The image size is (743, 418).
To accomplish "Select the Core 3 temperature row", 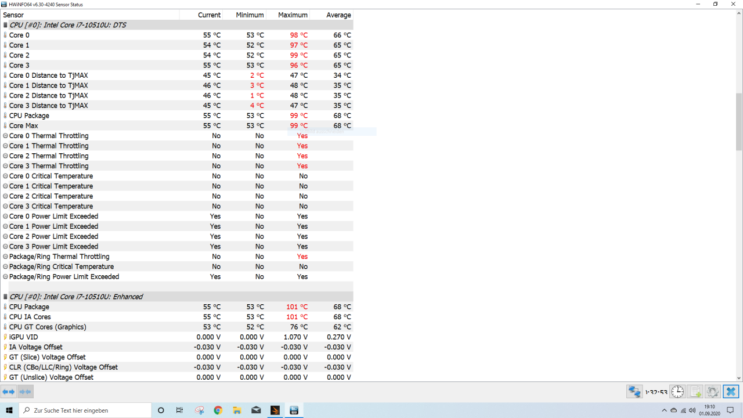I will click(x=176, y=65).
